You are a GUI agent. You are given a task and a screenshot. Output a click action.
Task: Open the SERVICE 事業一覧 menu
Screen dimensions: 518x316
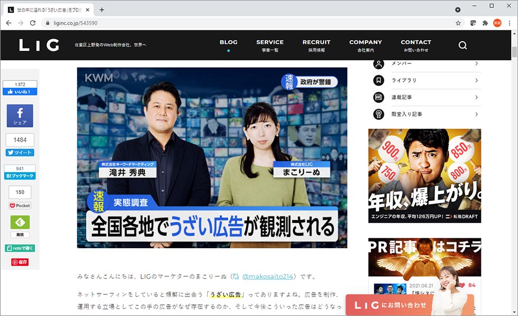tap(270, 46)
